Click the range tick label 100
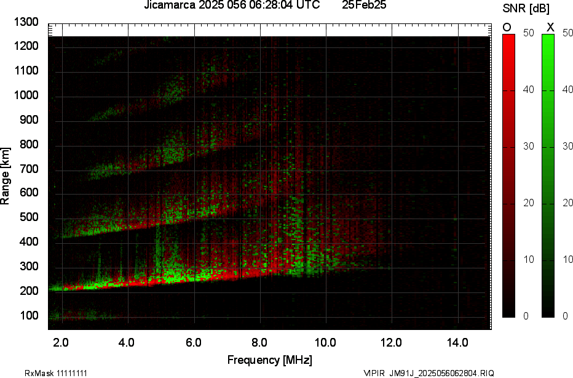The image size is (573, 378). click(x=29, y=315)
